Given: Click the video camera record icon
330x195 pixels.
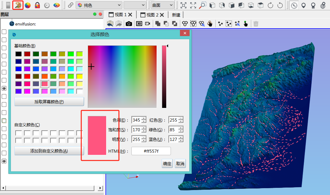Looking at the screenshot, I should tap(148, 24).
